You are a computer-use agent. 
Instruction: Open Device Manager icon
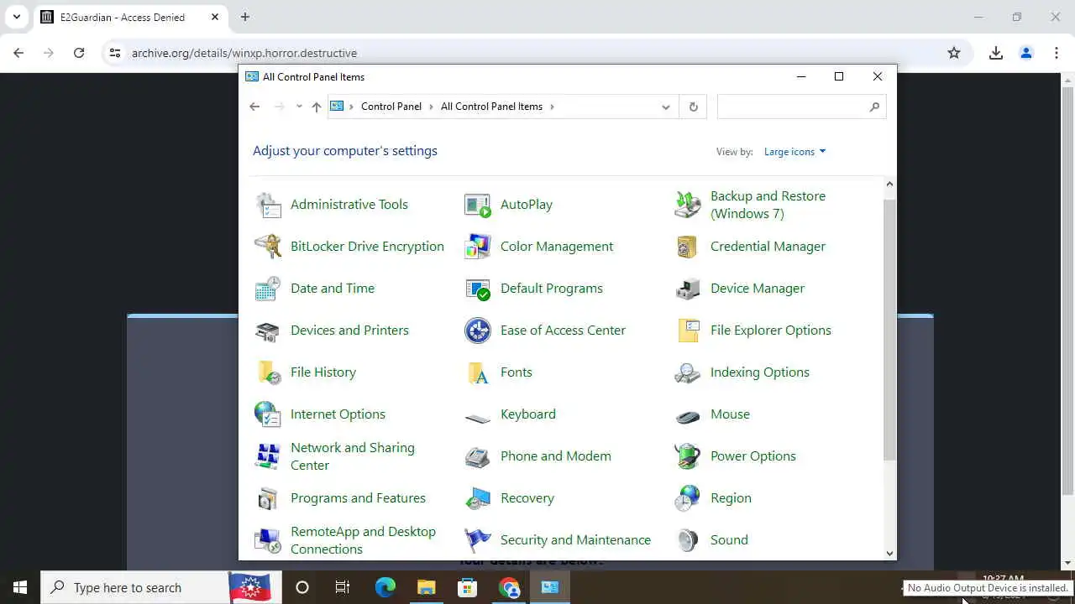(x=688, y=289)
